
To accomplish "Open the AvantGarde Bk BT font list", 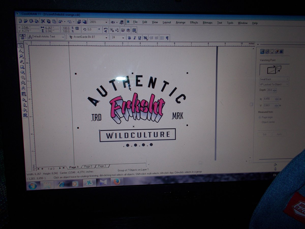I will pos(106,38).
